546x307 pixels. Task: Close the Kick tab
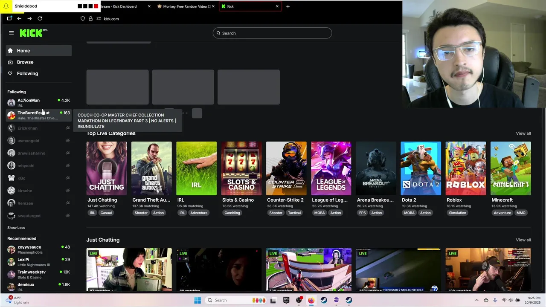click(277, 6)
